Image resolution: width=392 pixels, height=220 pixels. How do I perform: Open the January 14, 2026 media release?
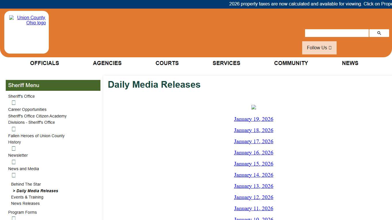tap(254, 175)
